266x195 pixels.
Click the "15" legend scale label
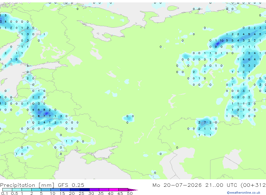62,193
